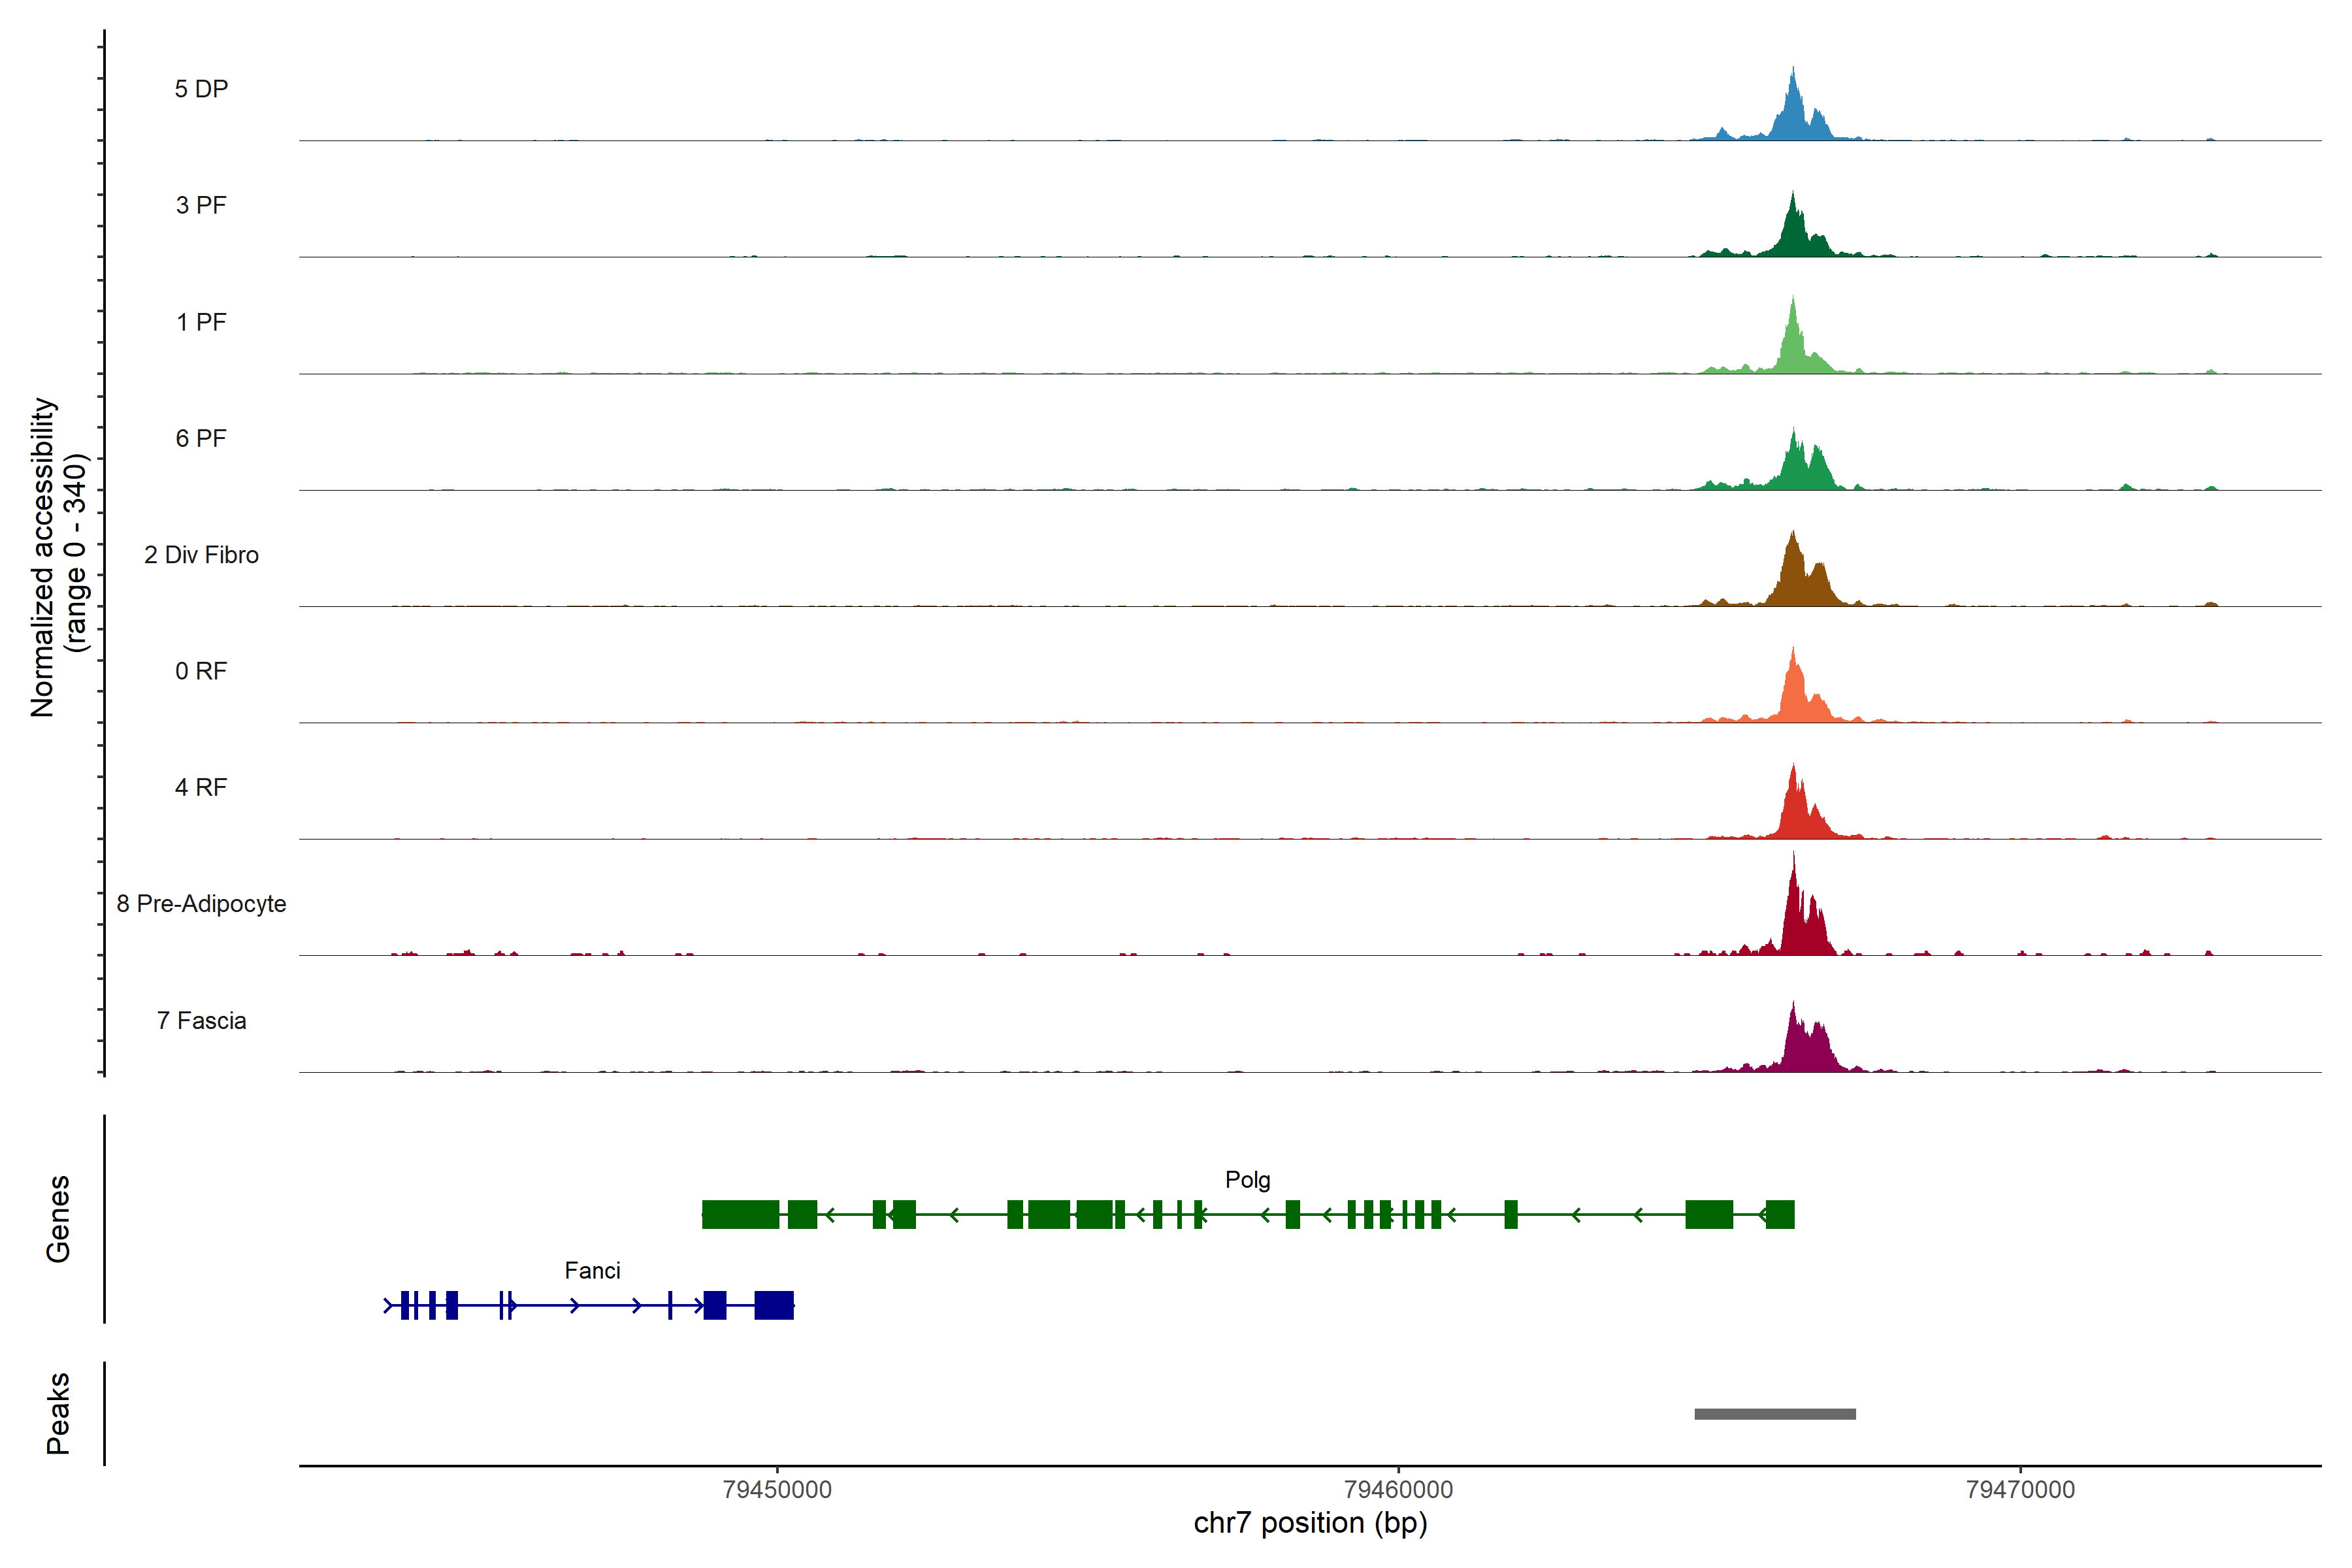This screenshot has width=2352, height=1568.
Task: Click the 6 PF track label
Action: click(x=201, y=438)
